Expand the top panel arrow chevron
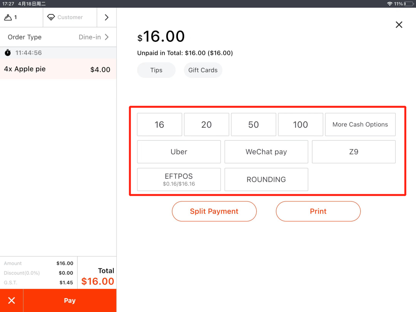Screen dimensions: 416x312 pos(106,17)
